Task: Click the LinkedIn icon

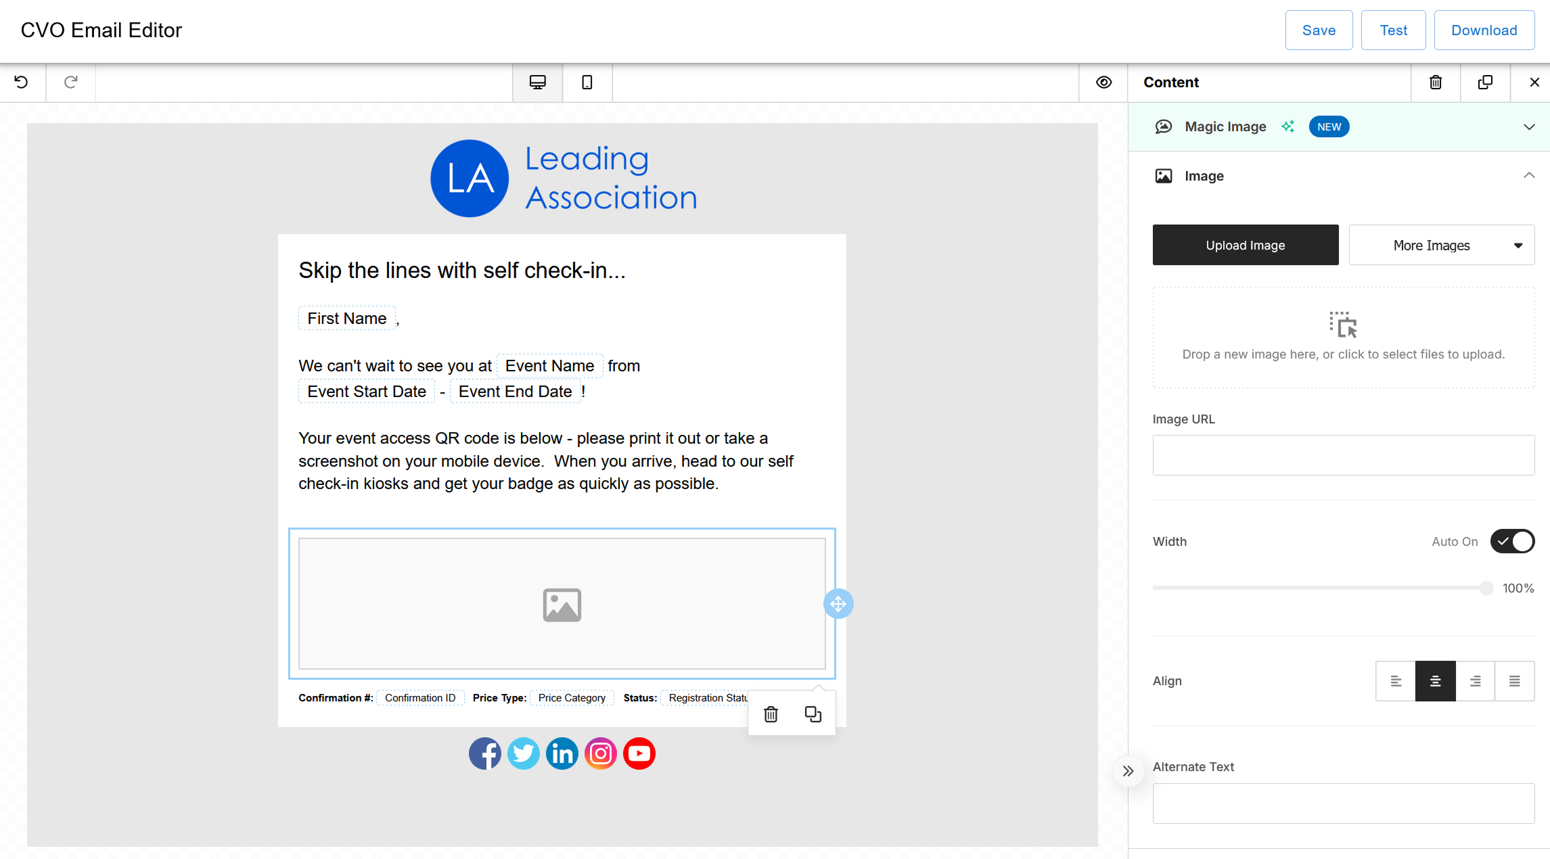Action: [x=562, y=753]
